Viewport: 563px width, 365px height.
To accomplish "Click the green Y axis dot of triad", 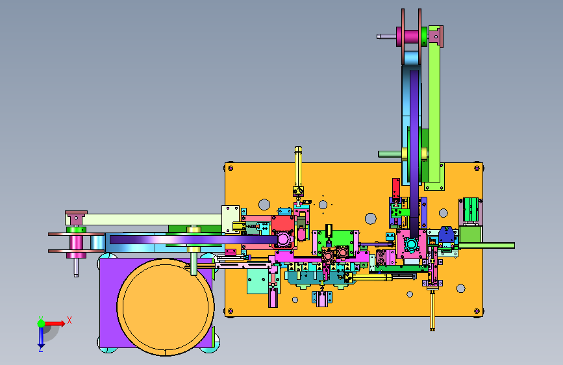I will [41, 323].
